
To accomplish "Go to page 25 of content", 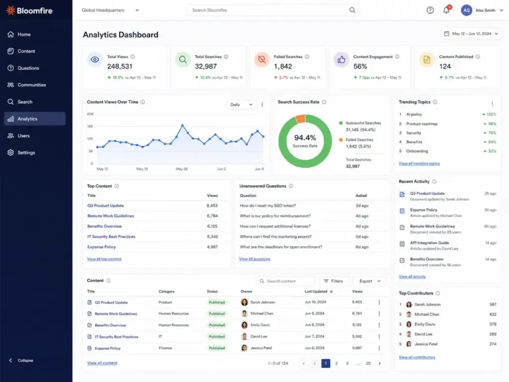I will point(368,364).
